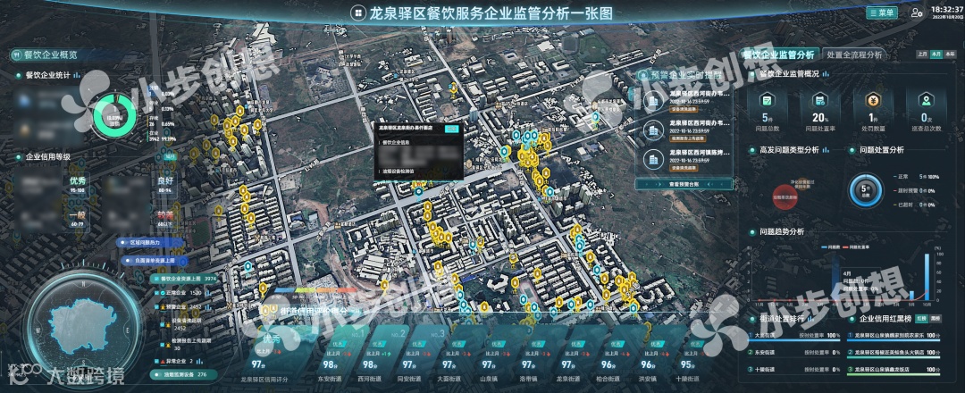Click the 处罚数量 yen icon

pos(873,101)
